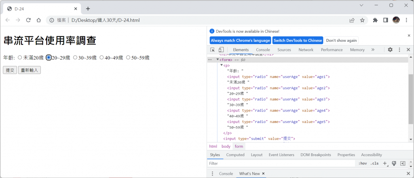This screenshot has width=414, height=178.
Task: Toggle the browser side panel
Action: pos(385,20)
